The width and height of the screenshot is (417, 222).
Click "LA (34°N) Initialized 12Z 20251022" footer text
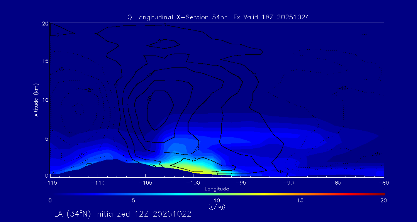[123, 214]
